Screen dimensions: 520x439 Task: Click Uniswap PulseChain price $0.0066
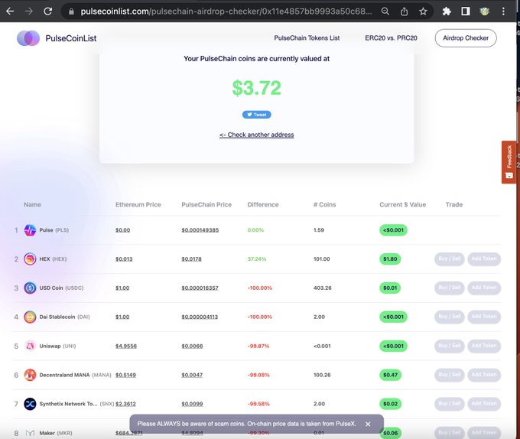(192, 346)
